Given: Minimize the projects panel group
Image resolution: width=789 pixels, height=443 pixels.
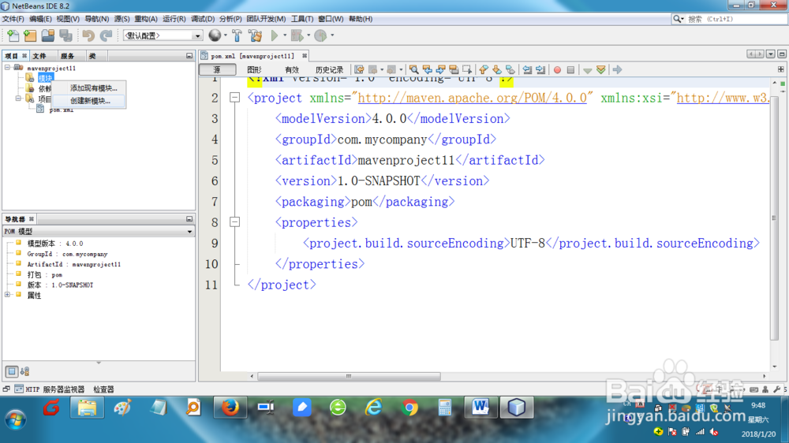Looking at the screenshot, I should click(189, 56).
